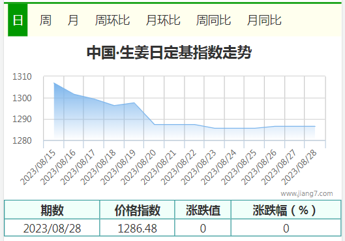
Task: Click the chart title 中国·生姜日定基指数走势
Action: coord(169,52)
